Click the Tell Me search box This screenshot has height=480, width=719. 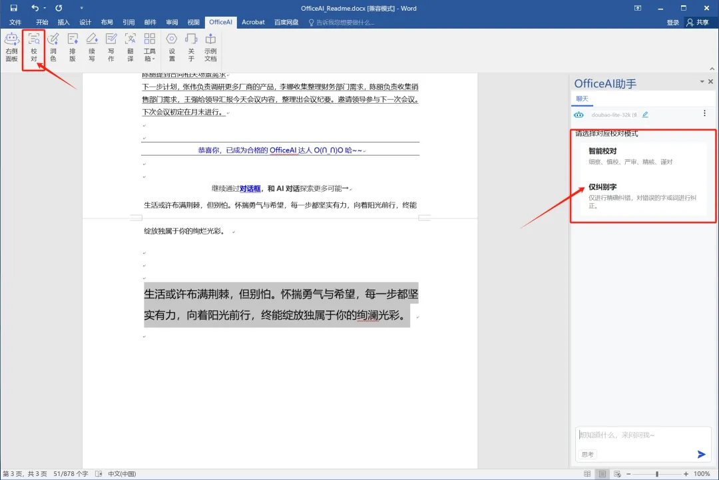click(x=342, y=23)
